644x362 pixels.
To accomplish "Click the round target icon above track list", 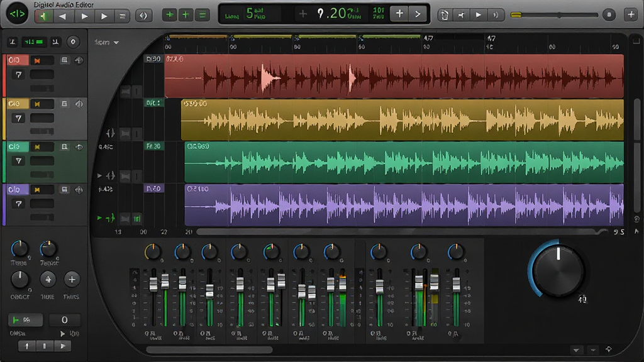I will tap(73, 42).
